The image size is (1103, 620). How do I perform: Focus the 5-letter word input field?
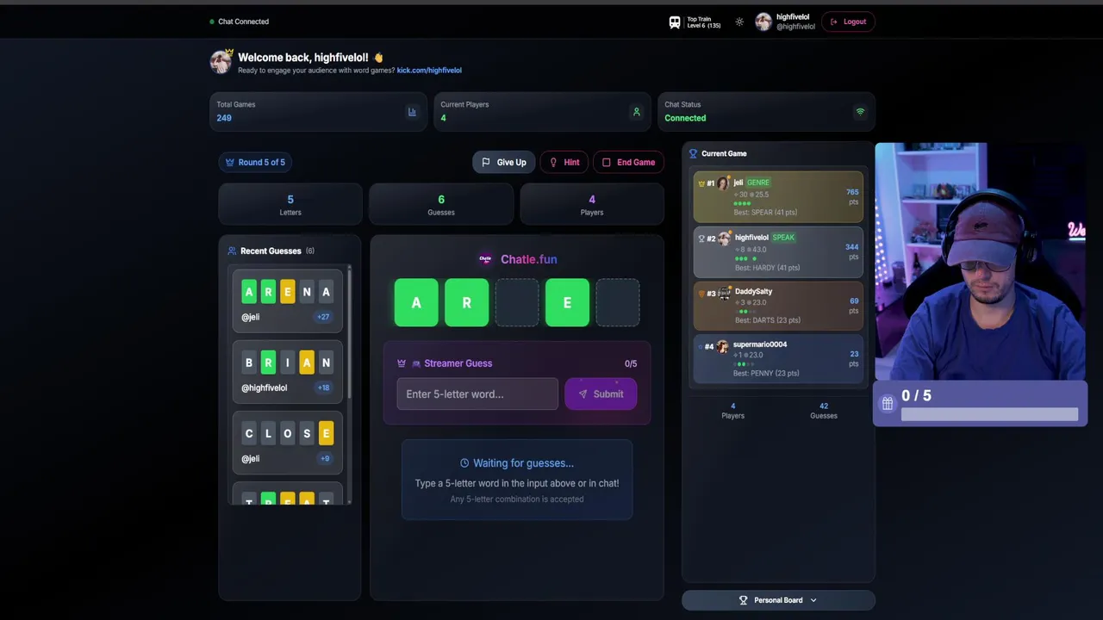click(477, 394)
